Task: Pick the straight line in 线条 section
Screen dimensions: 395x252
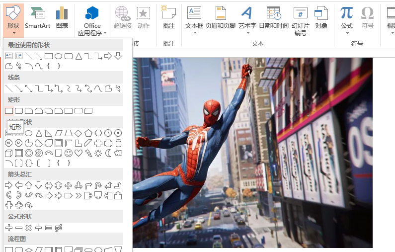Action: pos(9,88)
